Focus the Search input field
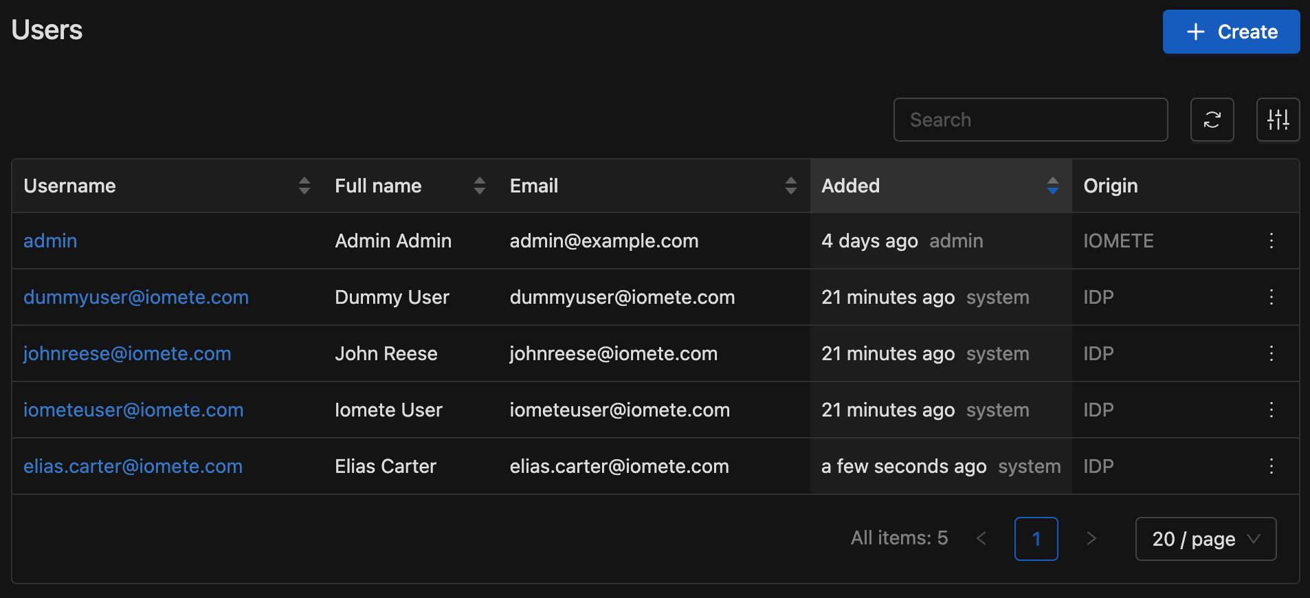1310x598 pixels. pos(1030,120)
